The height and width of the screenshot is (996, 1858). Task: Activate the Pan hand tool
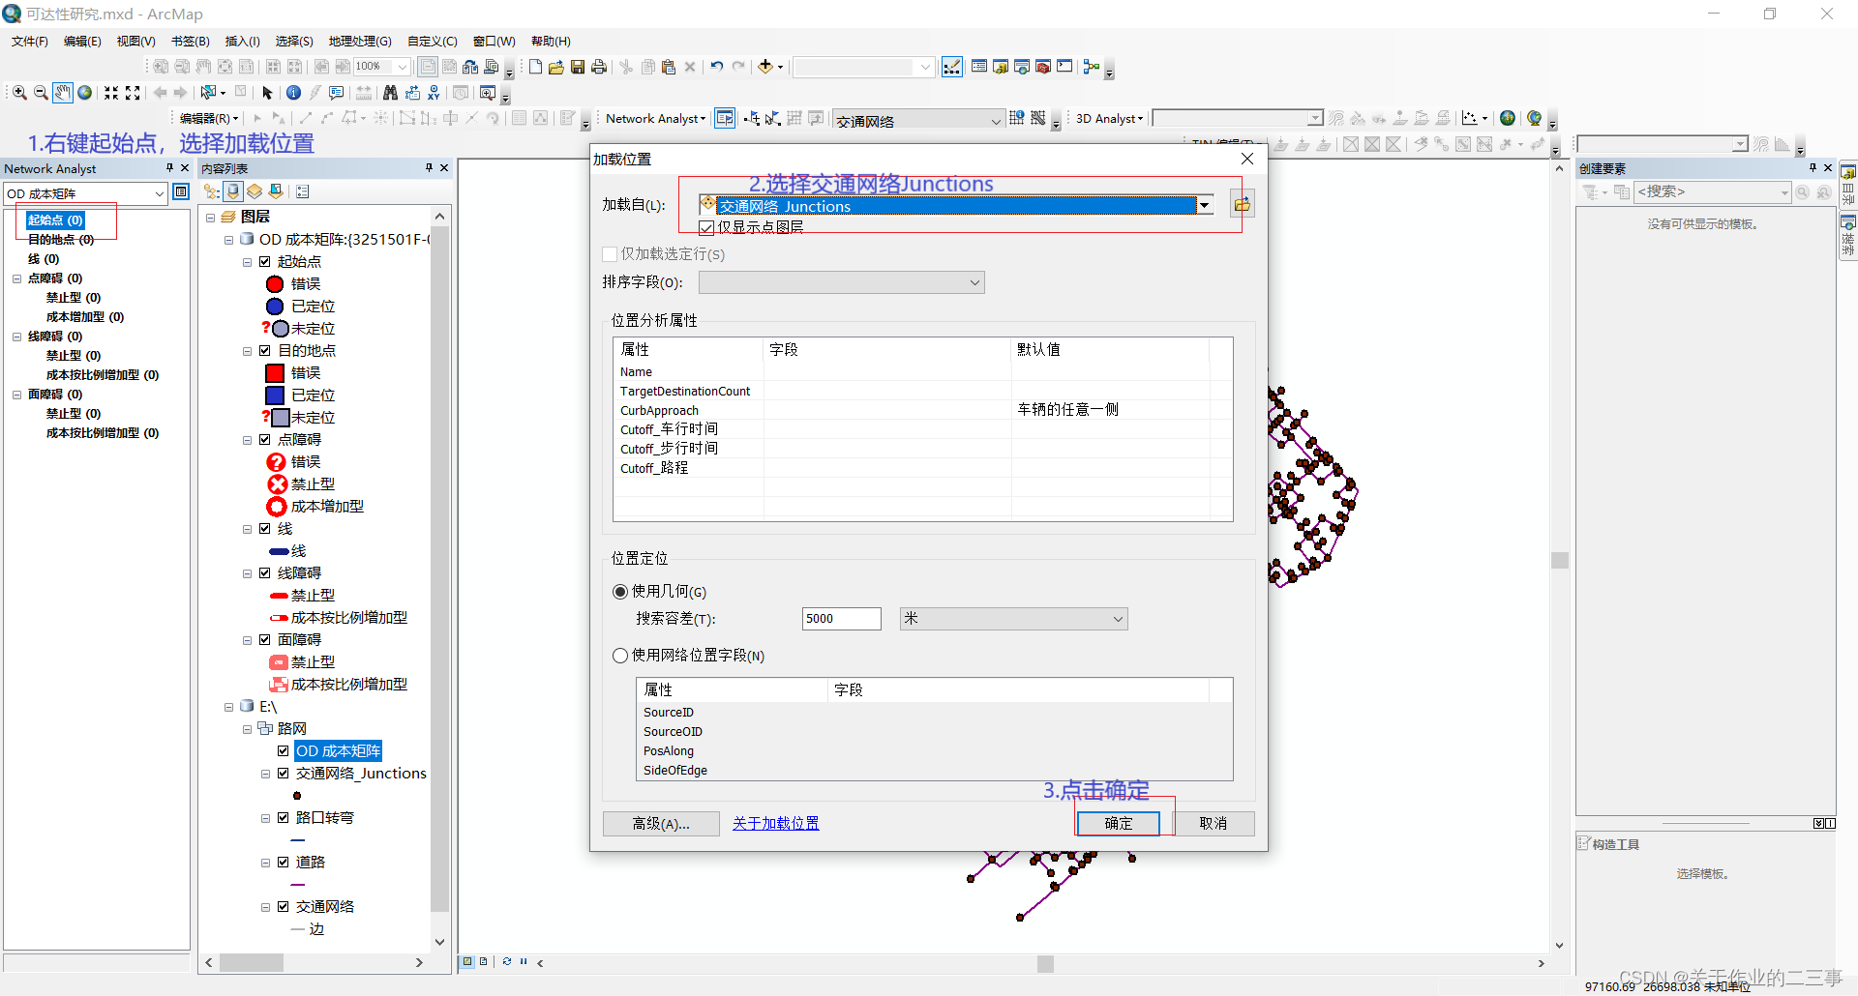[x=63, y=93]
